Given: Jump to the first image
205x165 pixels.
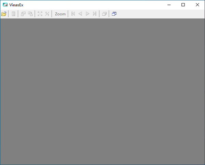Looking at the screenshot, I should [73, 14].
